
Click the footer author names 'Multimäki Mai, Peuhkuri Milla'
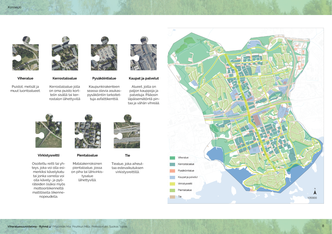72,226
